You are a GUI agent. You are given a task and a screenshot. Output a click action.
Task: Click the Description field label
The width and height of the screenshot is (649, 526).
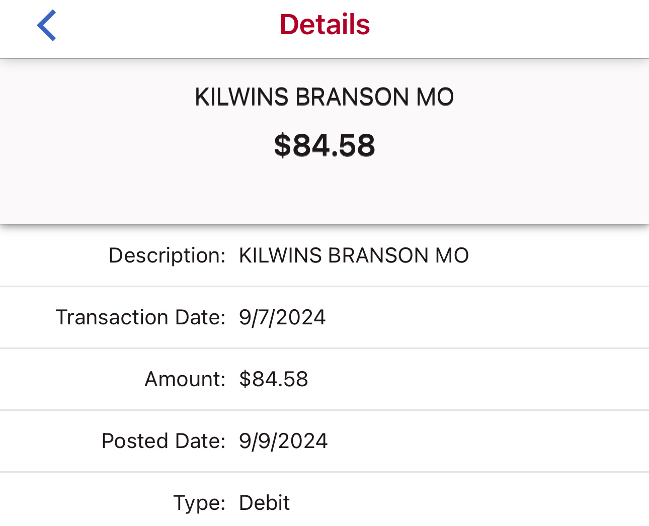167,255
